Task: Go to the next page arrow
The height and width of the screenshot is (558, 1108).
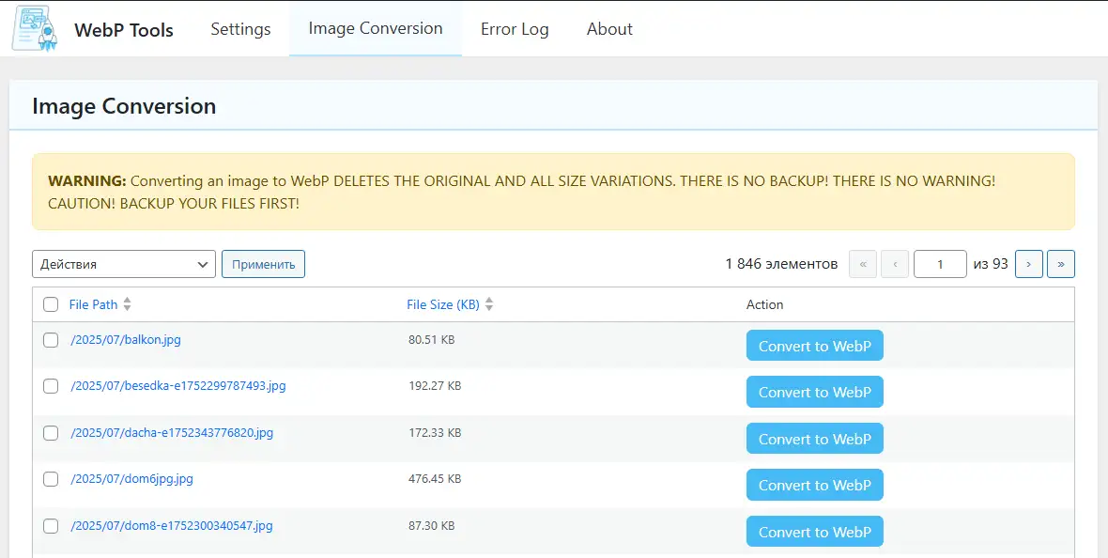Action: tap(1028, 264)
